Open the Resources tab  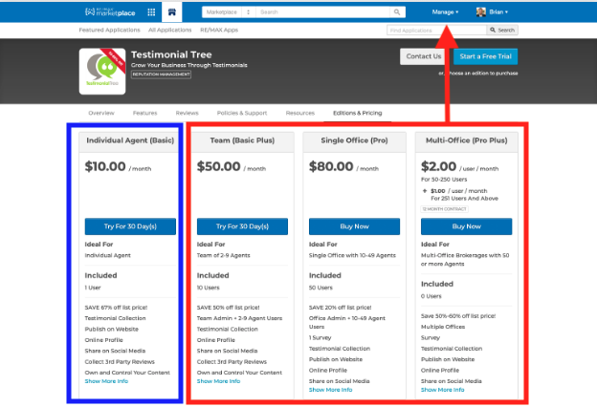pyautogui.click(x=300, y=113)
